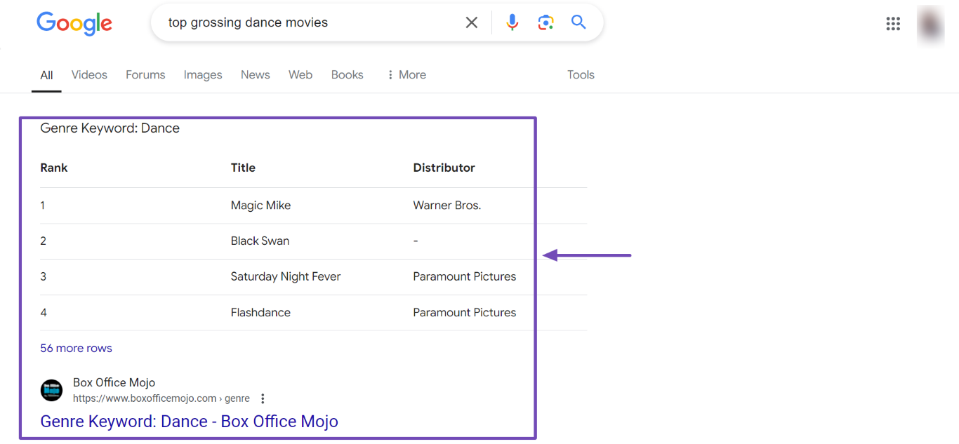Click Paramount Pictures in Saturday Night Fever row

tap(465, 276)
